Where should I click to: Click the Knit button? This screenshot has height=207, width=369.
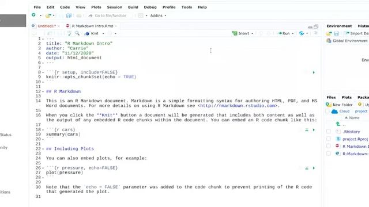point(92,33)
